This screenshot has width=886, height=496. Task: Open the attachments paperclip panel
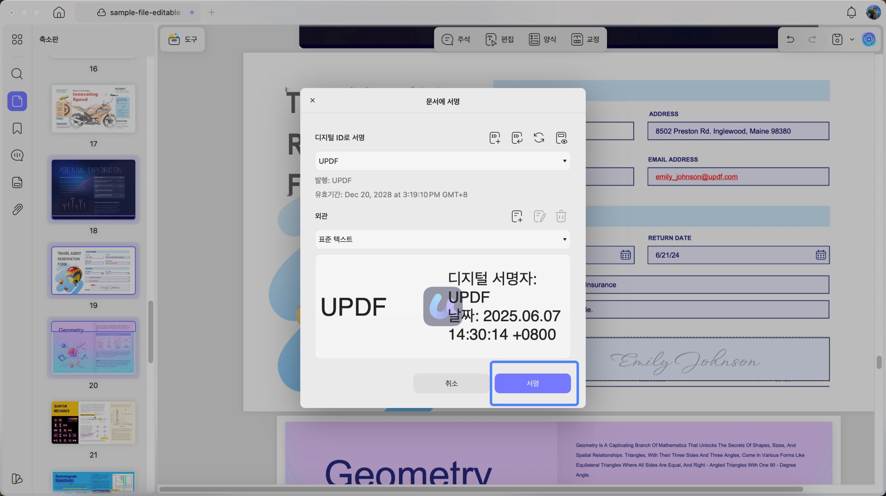pyautogui.click(x=17, y=209)
